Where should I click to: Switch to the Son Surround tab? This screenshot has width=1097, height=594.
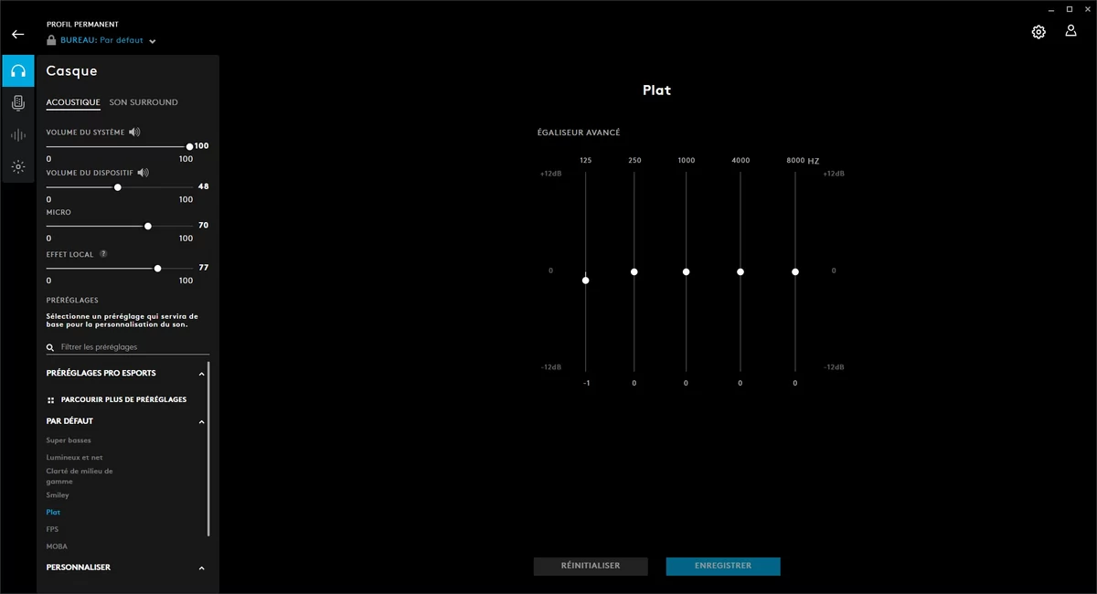click(144, 102)
